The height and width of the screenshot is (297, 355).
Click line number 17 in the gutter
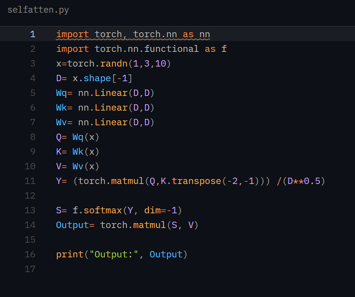pos(30,269)
